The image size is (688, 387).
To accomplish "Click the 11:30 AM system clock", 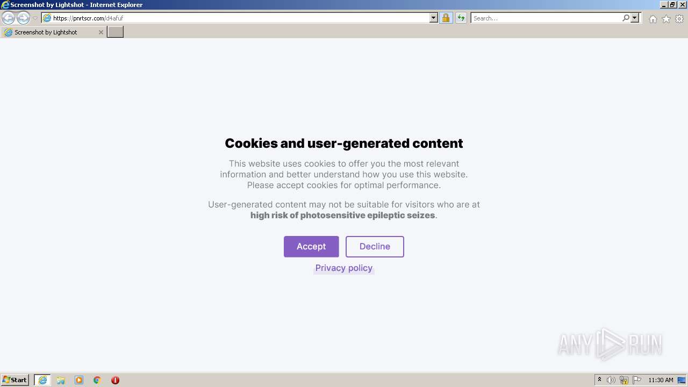I will [661, 380].
